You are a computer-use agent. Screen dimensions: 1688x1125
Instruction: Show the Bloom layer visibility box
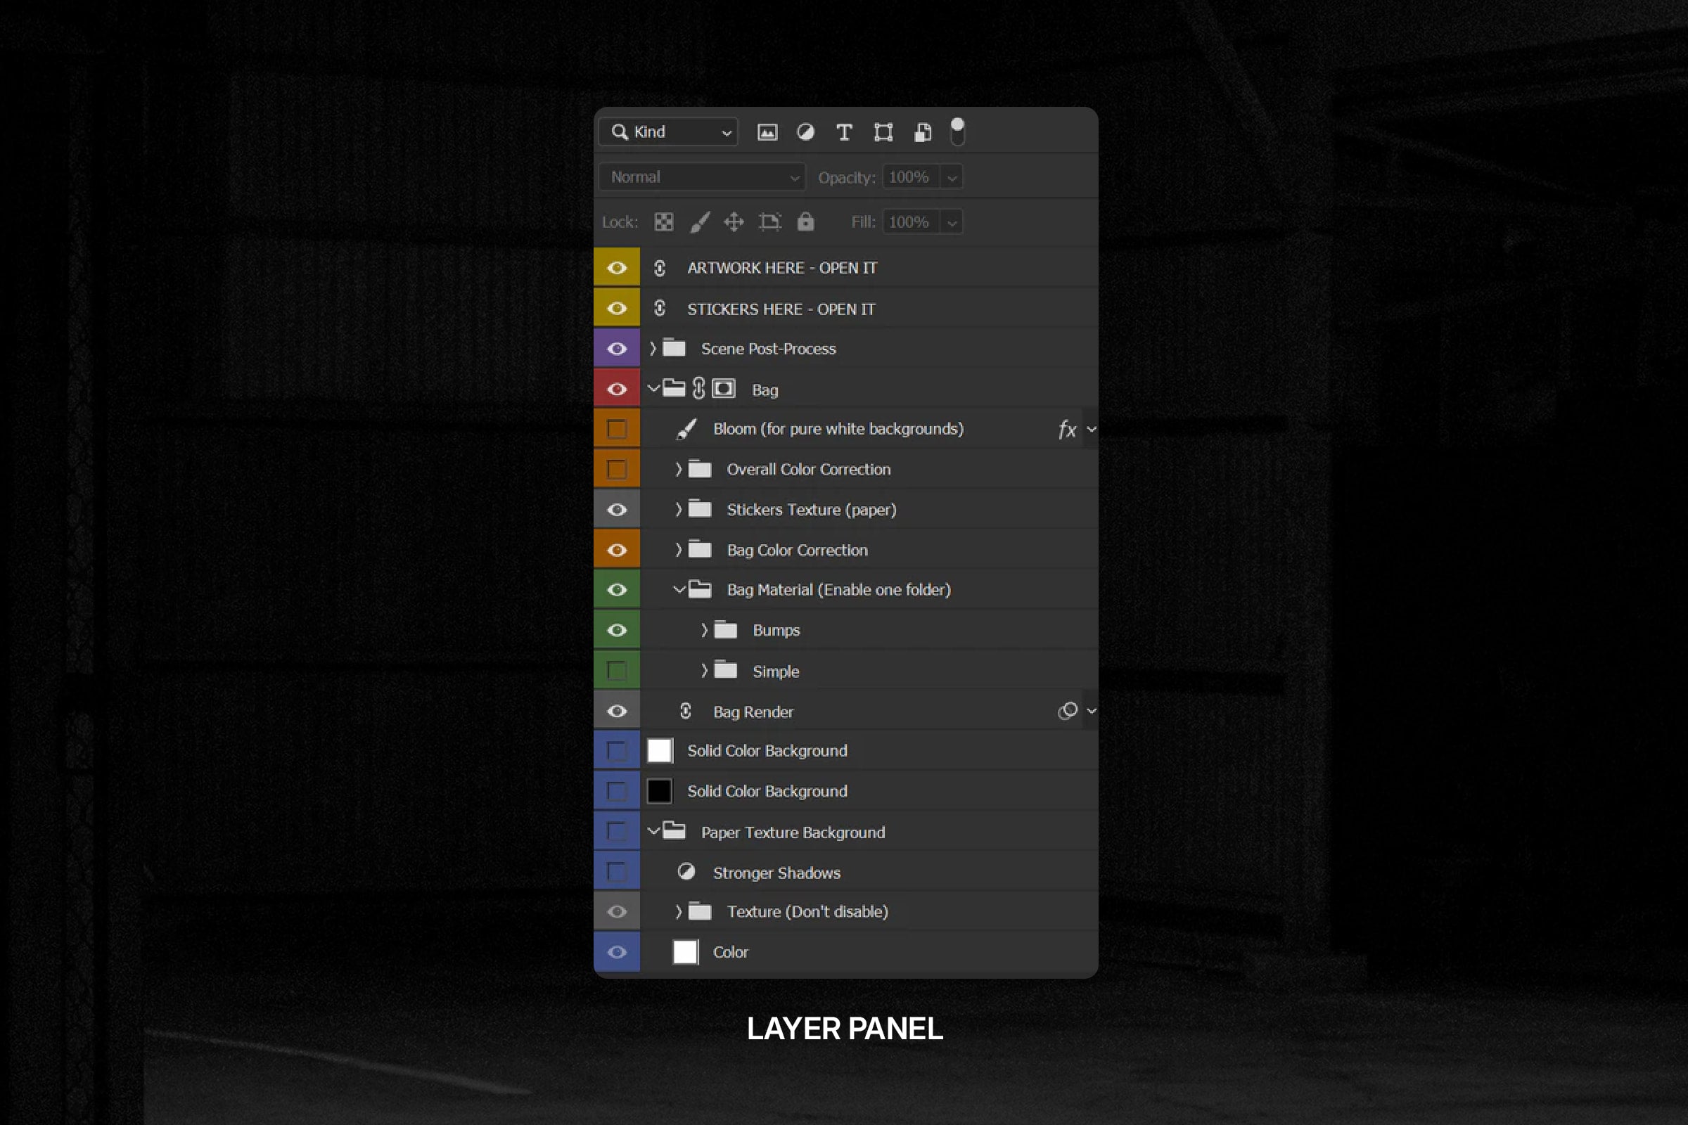pyautogui.click(x=617, y=429)
